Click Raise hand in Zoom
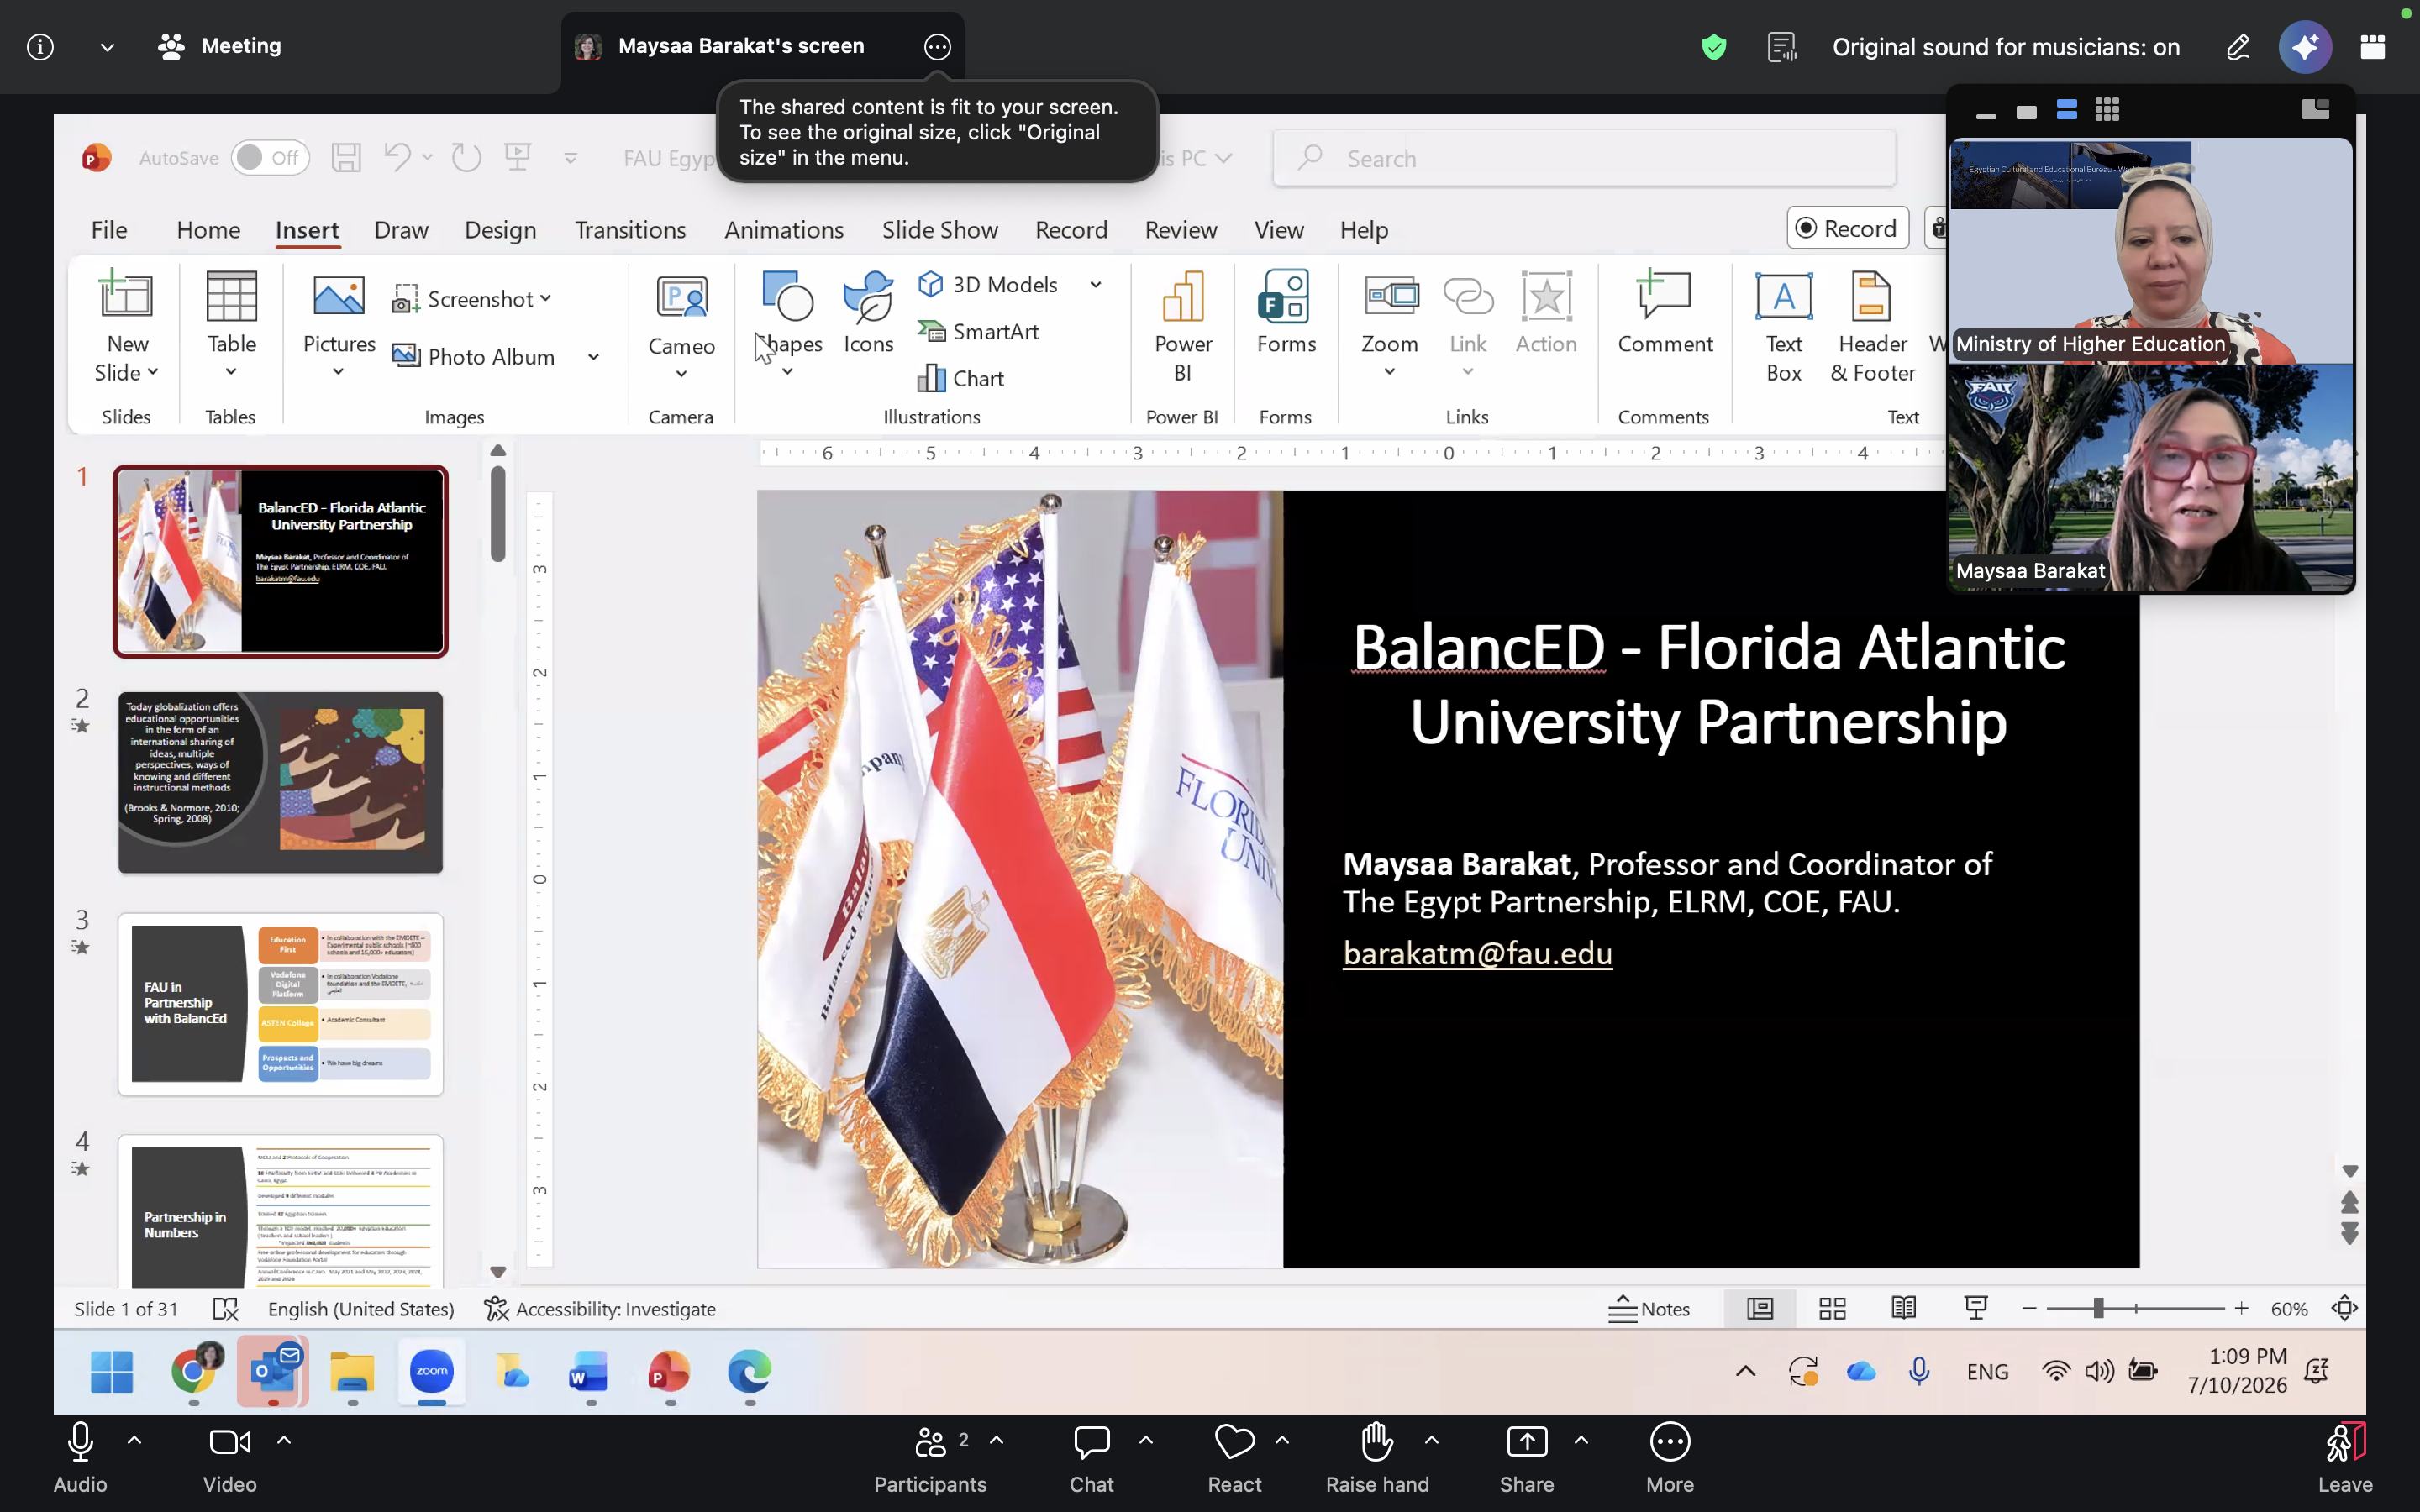 point(1377,1458)
